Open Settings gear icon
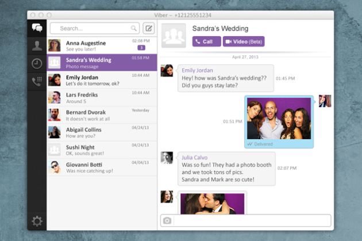The height and width of the screenshot is (241, 362). pos(37,221)
